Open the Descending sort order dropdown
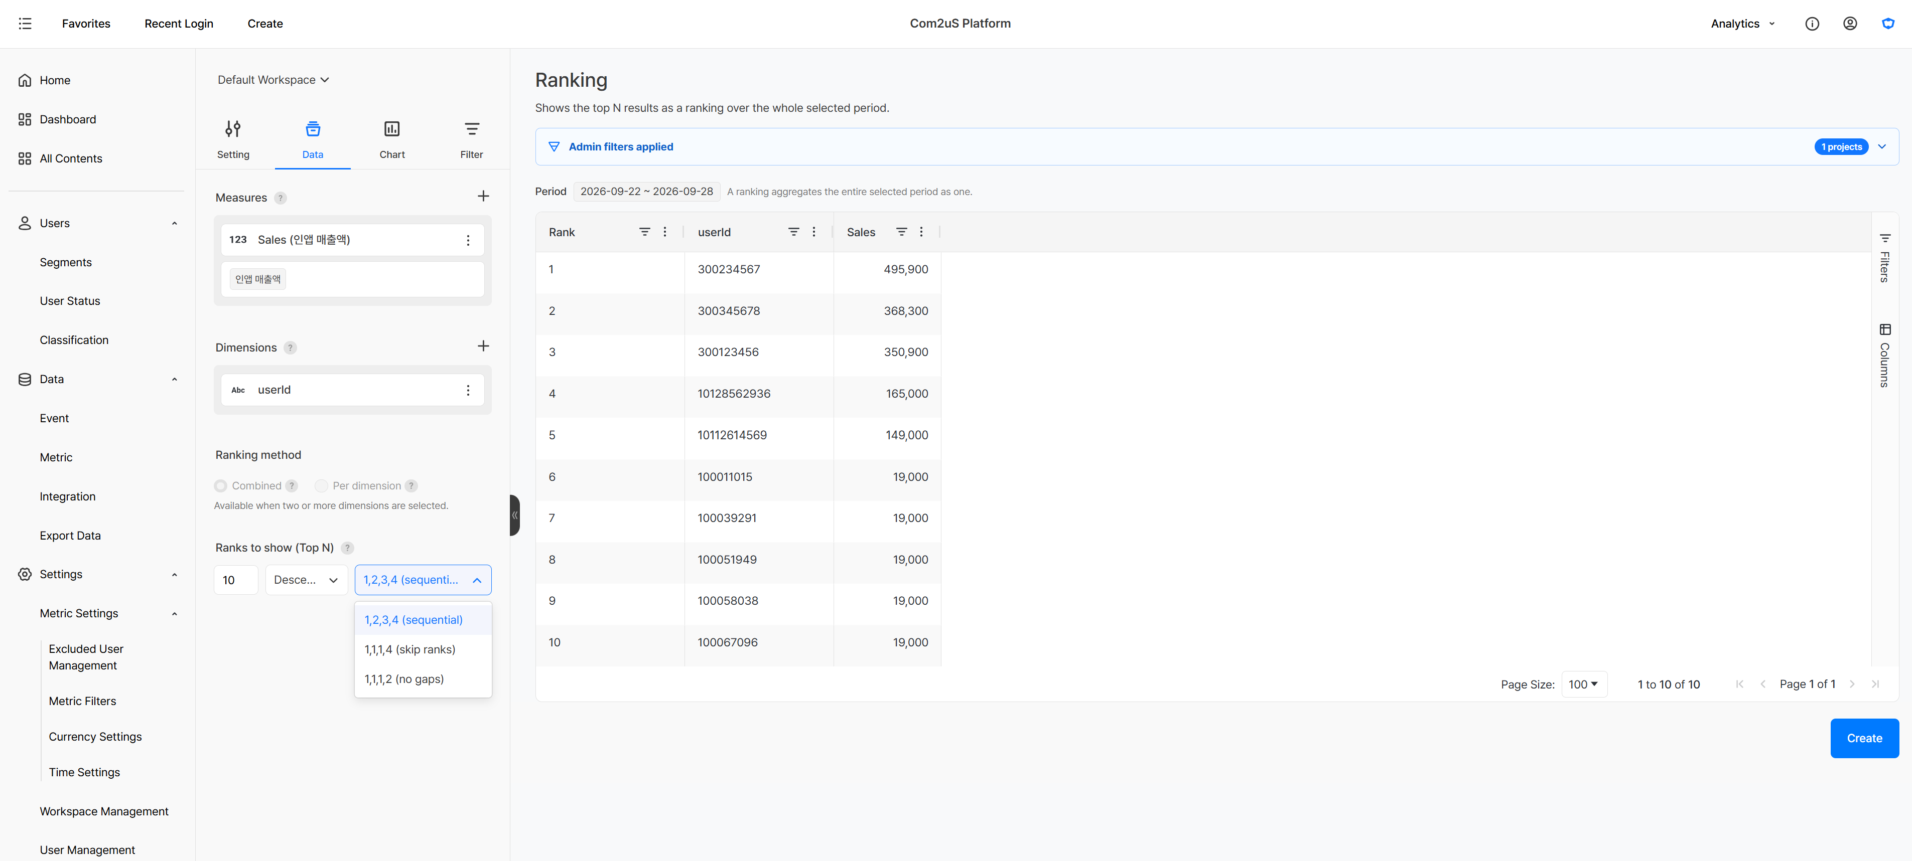Image resolution: width=1912 pixels, height=861 pixels. (x=307, y=580)
